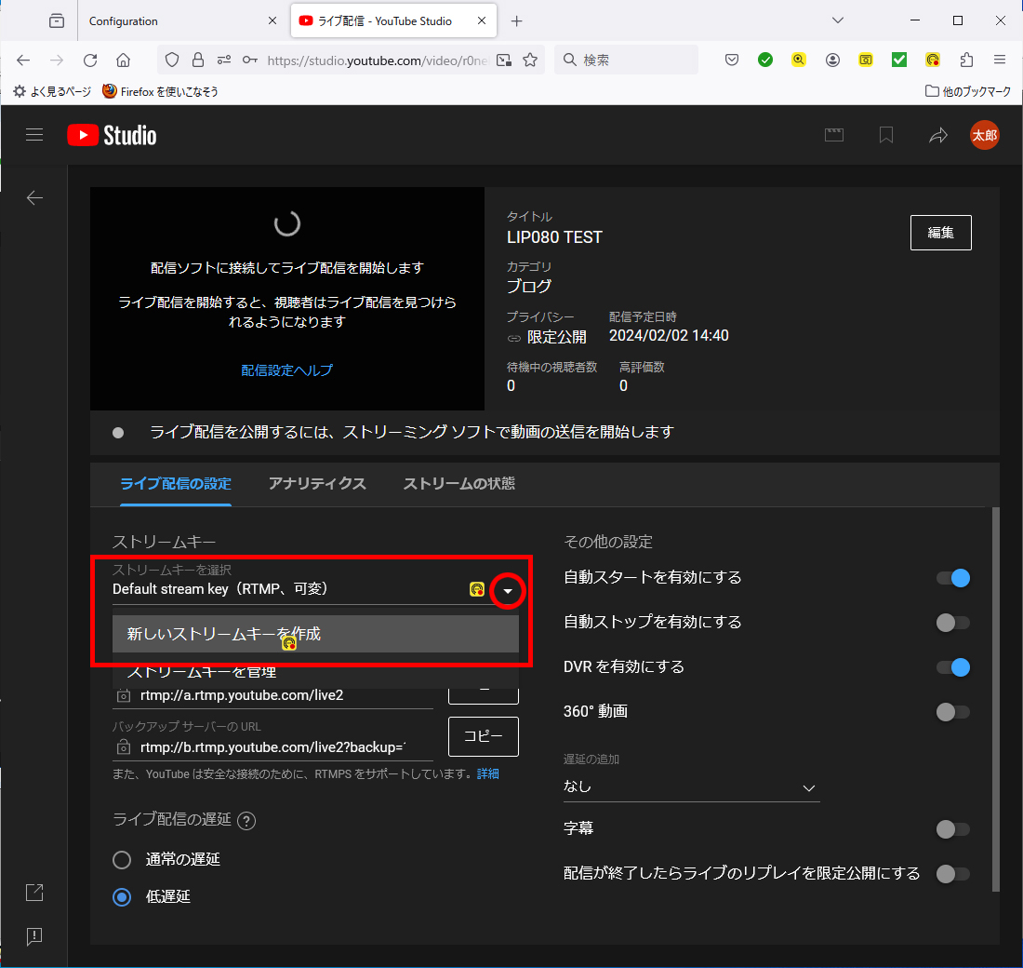Image resolution: width=1023 pixels, height=968 pixels.
Task: Click the 2024/02/02 14:40 schedule text
Action: [x=669, y=336]
